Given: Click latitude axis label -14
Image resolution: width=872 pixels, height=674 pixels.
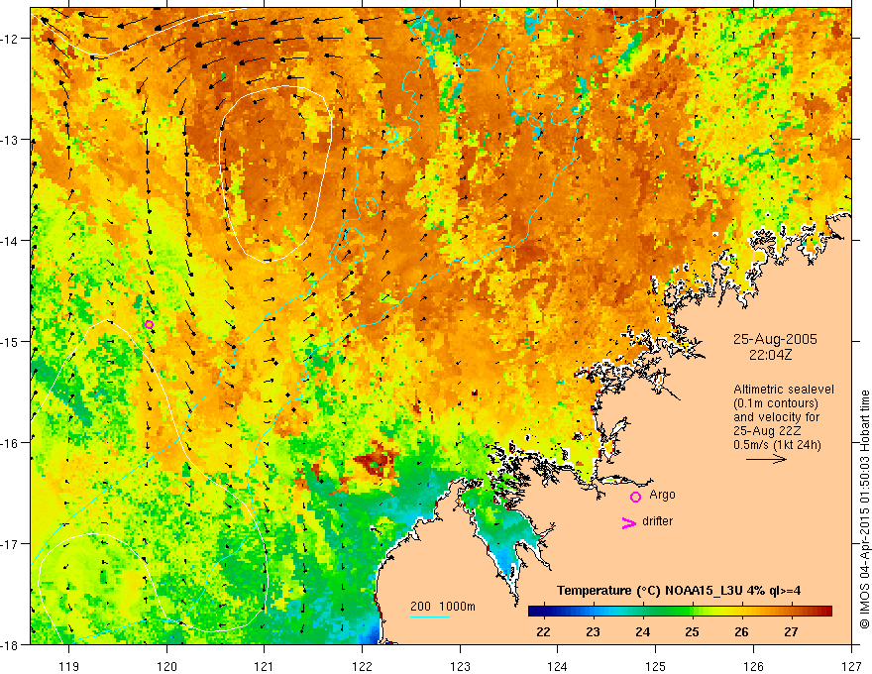Looking at the screenshot, I should pos(10,241).
